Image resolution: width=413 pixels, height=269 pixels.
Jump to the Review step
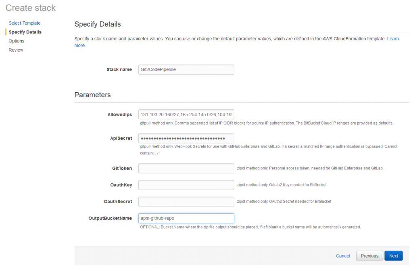point(16,50)
